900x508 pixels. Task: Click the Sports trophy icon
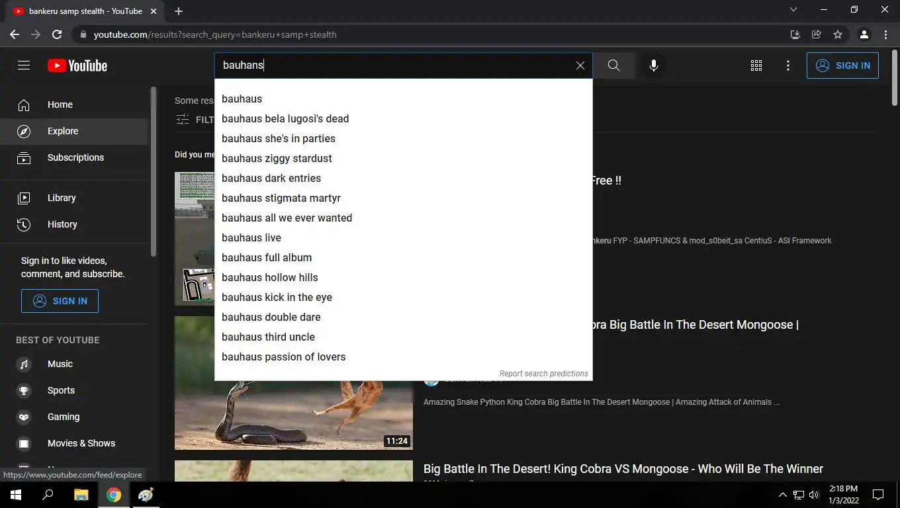pyautogui.click(x=24, y=390)
